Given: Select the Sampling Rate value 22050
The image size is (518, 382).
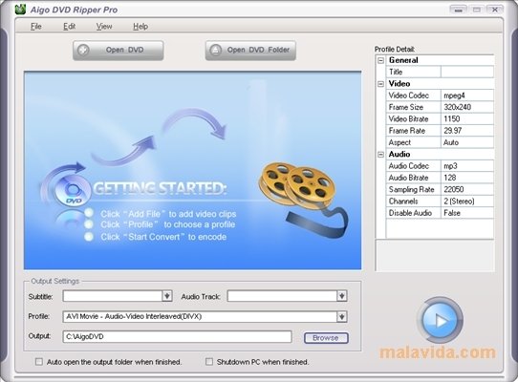Looking at the screenshot, I should coord(467,189).
